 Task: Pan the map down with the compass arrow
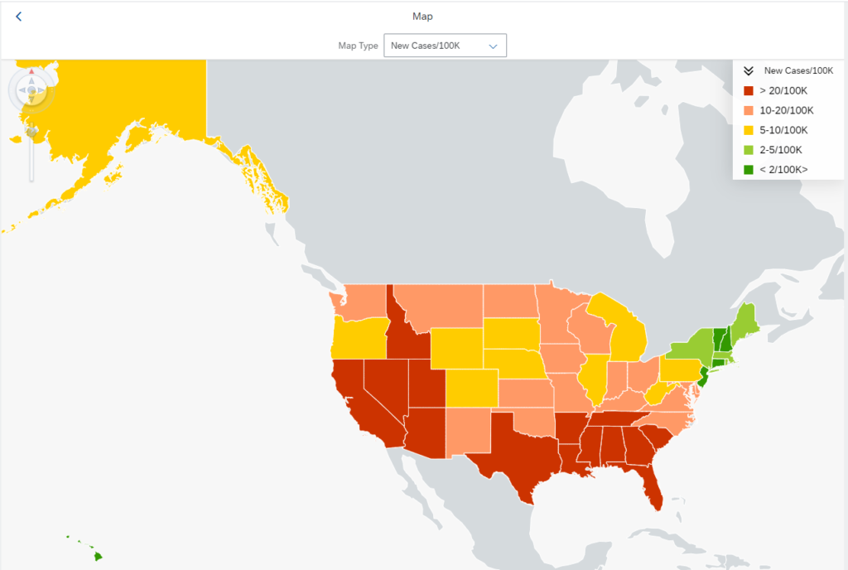31,99
